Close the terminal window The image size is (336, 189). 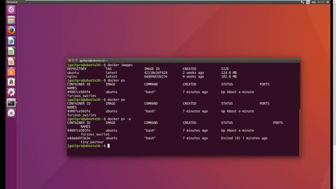[x=70, y=60]
